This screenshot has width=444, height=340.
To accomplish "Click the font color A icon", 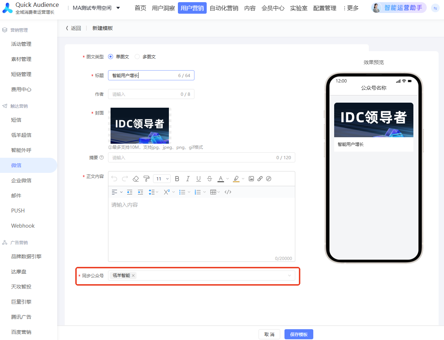I will [x=221, y=179].
